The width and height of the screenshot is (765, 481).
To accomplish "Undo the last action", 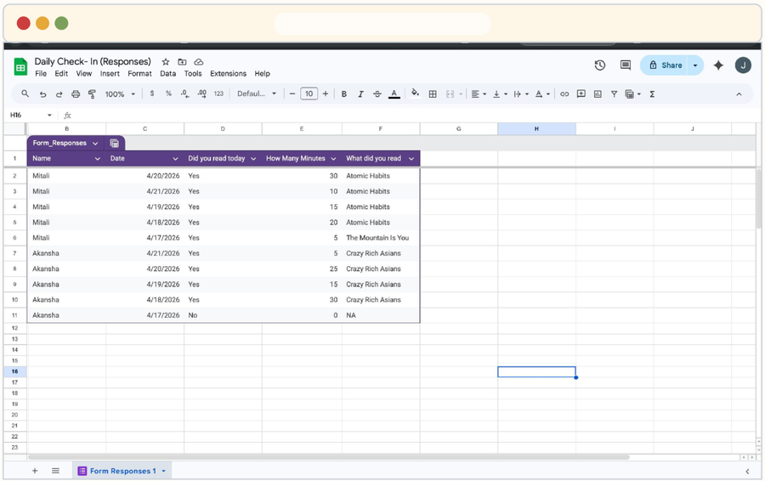I will (x=43, y=94).
